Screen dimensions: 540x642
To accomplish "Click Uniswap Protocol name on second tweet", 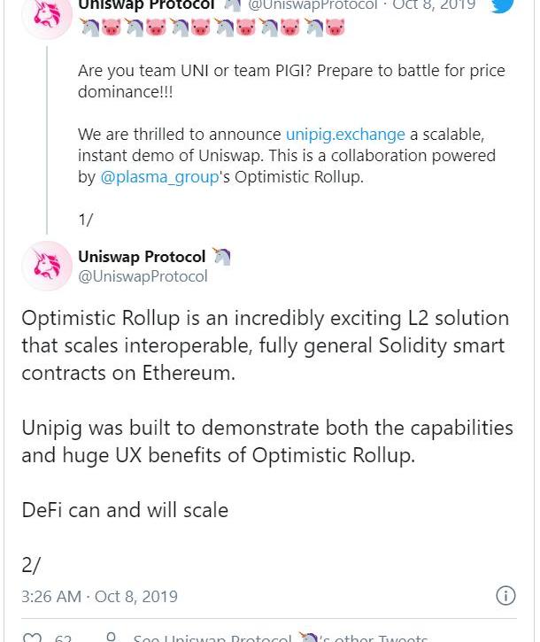I will click(142, 257).
